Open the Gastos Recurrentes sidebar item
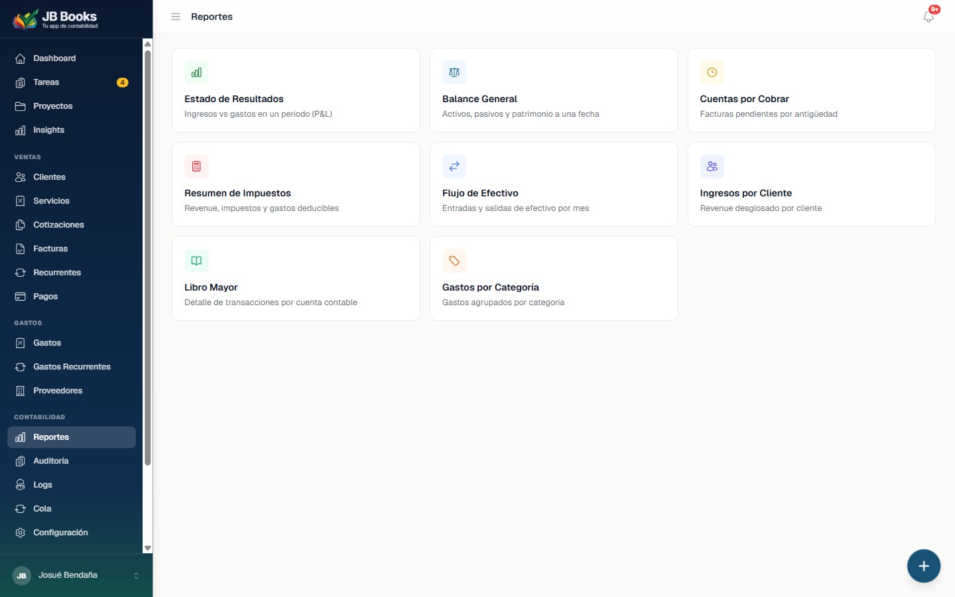955x597 pixels. [x=72, y=367]
